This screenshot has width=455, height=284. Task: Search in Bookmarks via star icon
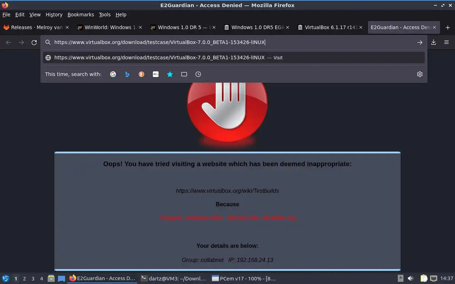(170, 74)
